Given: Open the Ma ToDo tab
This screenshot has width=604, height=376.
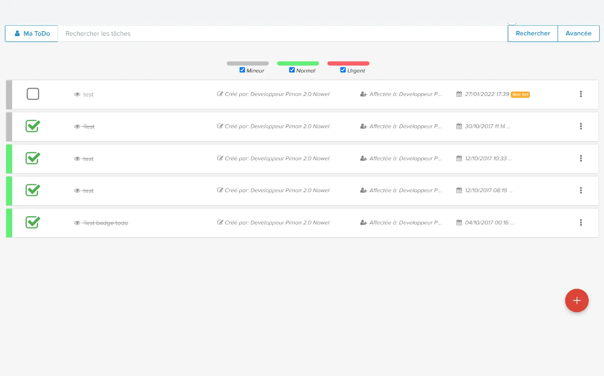Looking at the screenshot, I should (32, 34).
